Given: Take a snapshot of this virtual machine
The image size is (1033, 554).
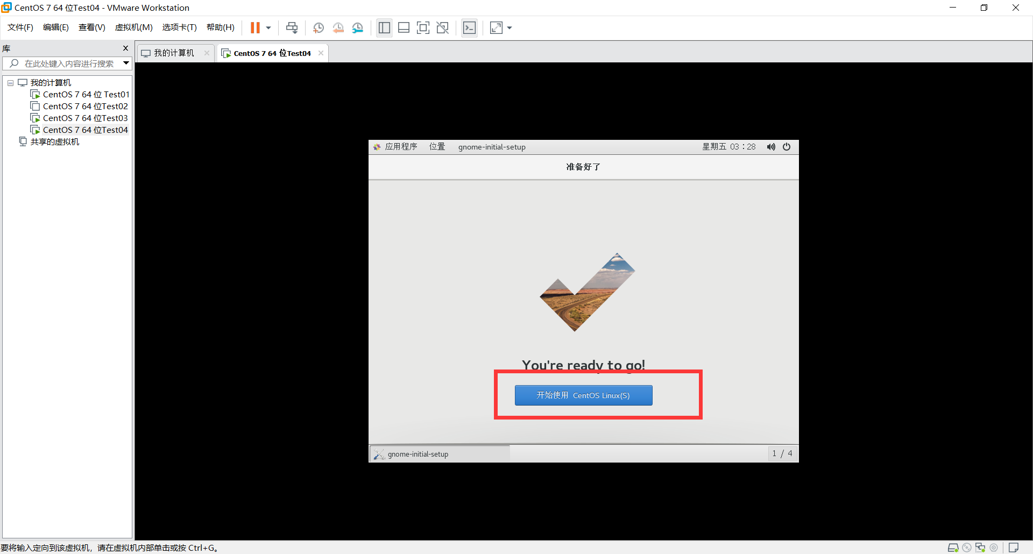Looking at the screenshot, I should pyautogui.click(x=319, y=27).
